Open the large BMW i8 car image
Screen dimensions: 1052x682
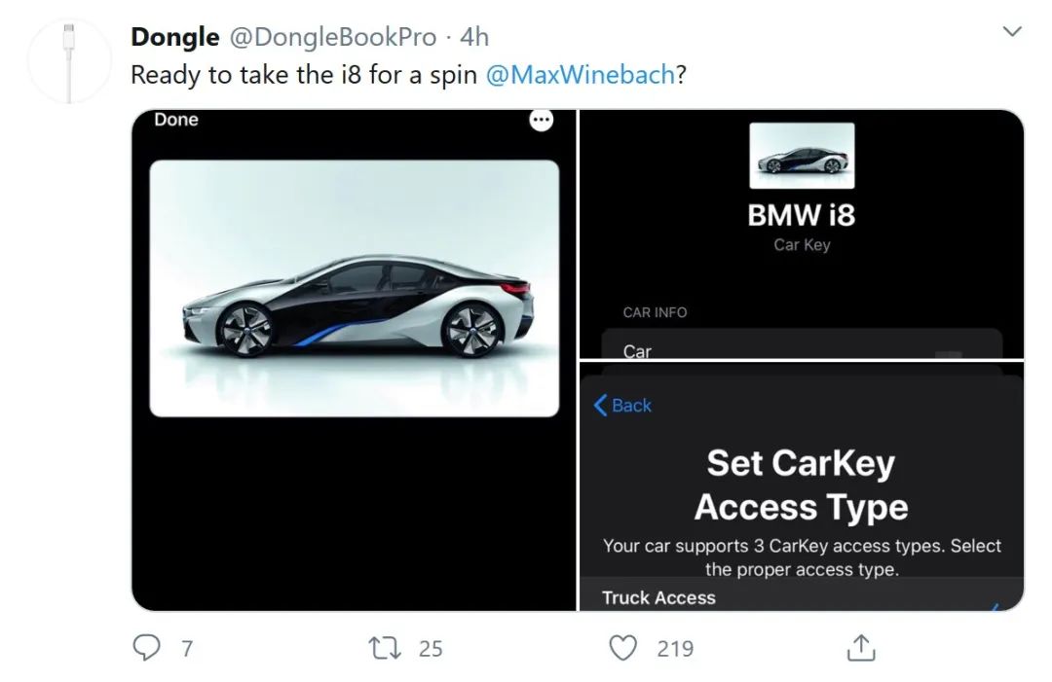pos(355,288)
